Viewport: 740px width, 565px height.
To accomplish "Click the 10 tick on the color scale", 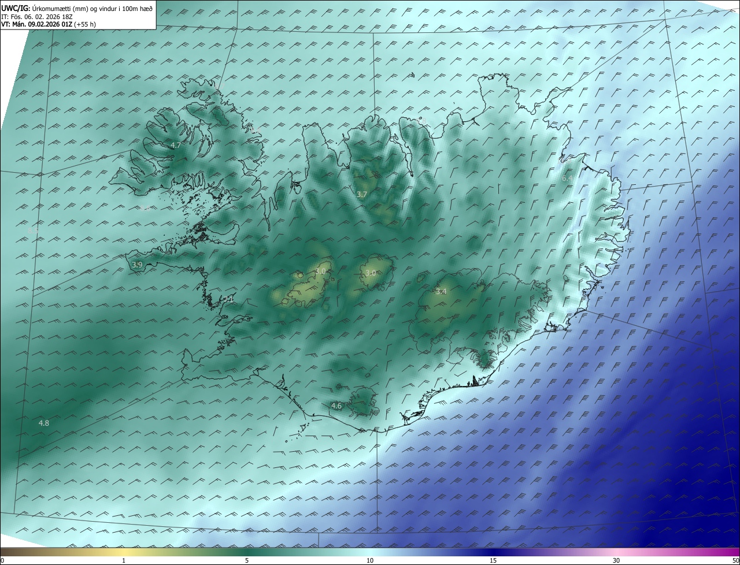I will [x=370, y=560].
